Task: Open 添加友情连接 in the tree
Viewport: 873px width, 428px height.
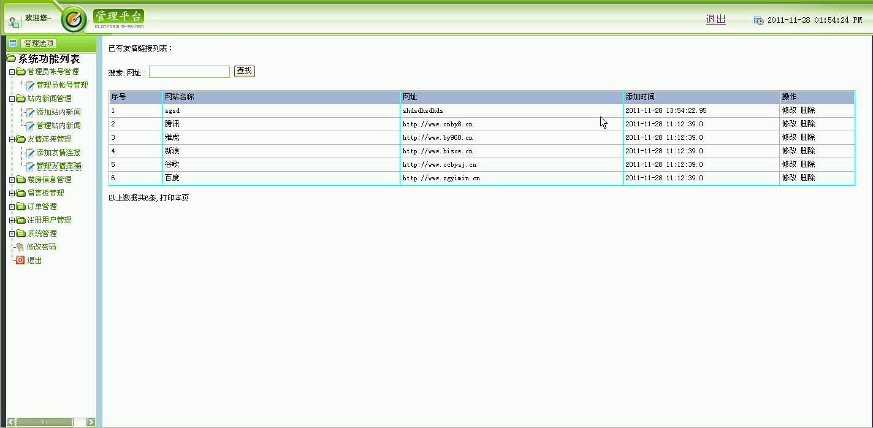Action: 58,153
